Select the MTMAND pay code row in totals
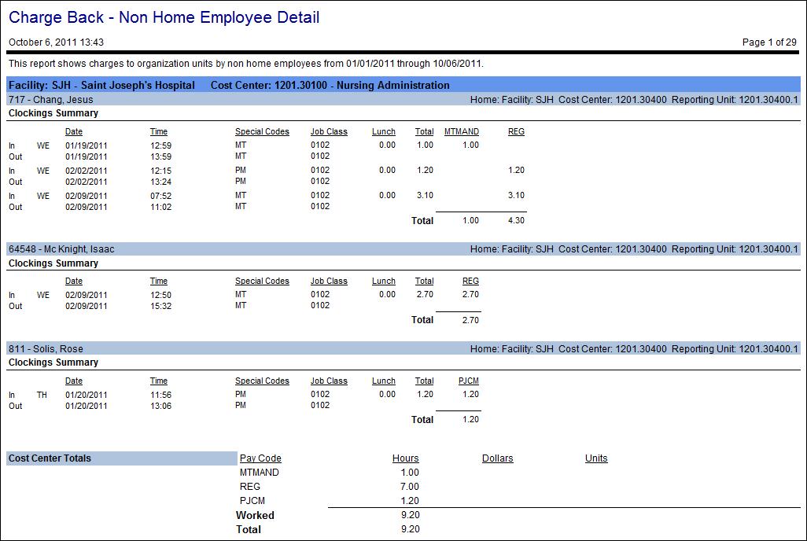This screenshot has width=807, height=541. [x=260, y=473]
